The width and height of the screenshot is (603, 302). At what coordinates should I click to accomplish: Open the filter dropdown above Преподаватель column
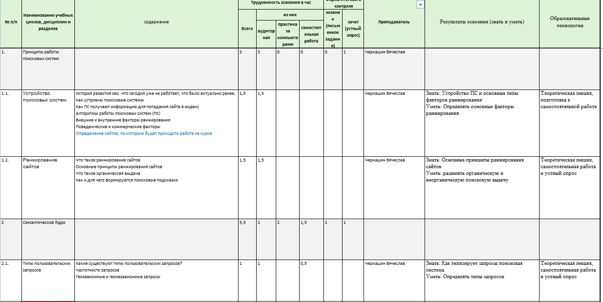tap(420, 4)
